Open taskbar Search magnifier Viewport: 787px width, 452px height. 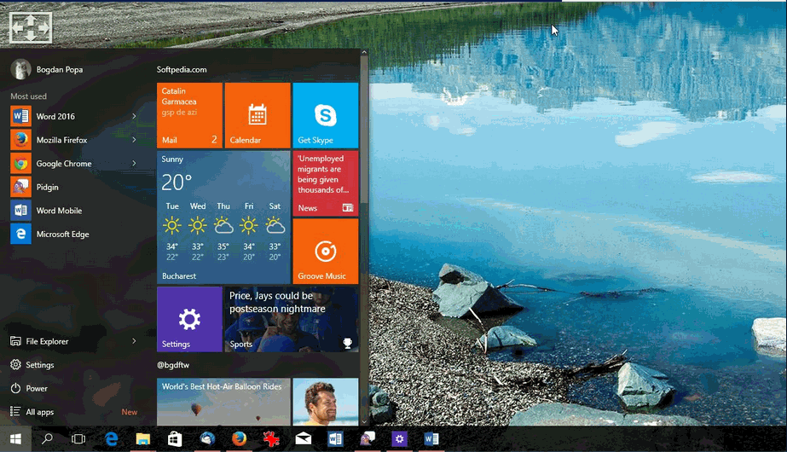(47, 439)
